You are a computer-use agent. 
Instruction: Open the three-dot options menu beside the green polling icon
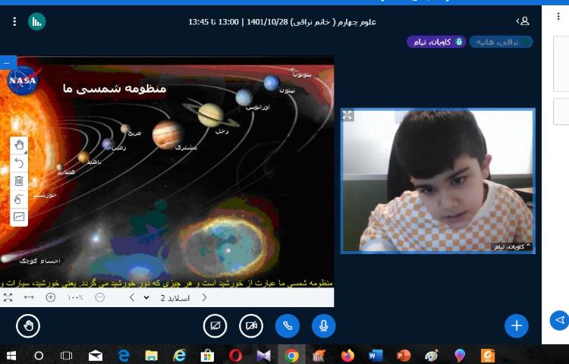tap(14, 21)
